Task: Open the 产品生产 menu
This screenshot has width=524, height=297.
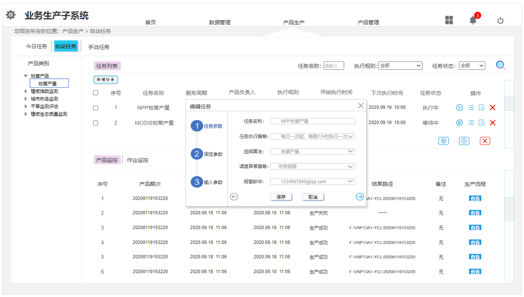Action: tap(294, 22)
